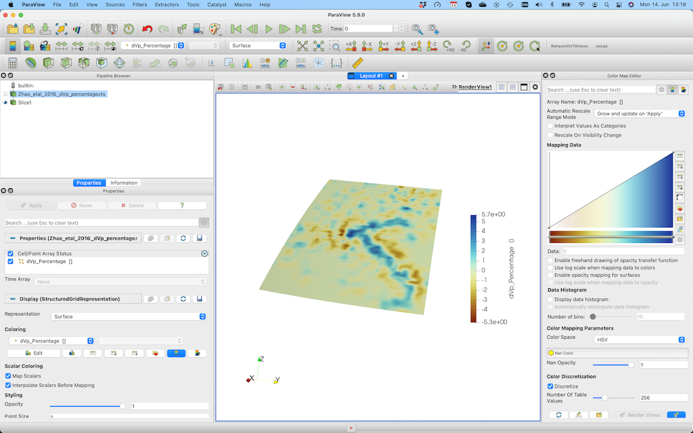
Task: Toggle visibility eye for Slice1
Action: coord(5,102)
